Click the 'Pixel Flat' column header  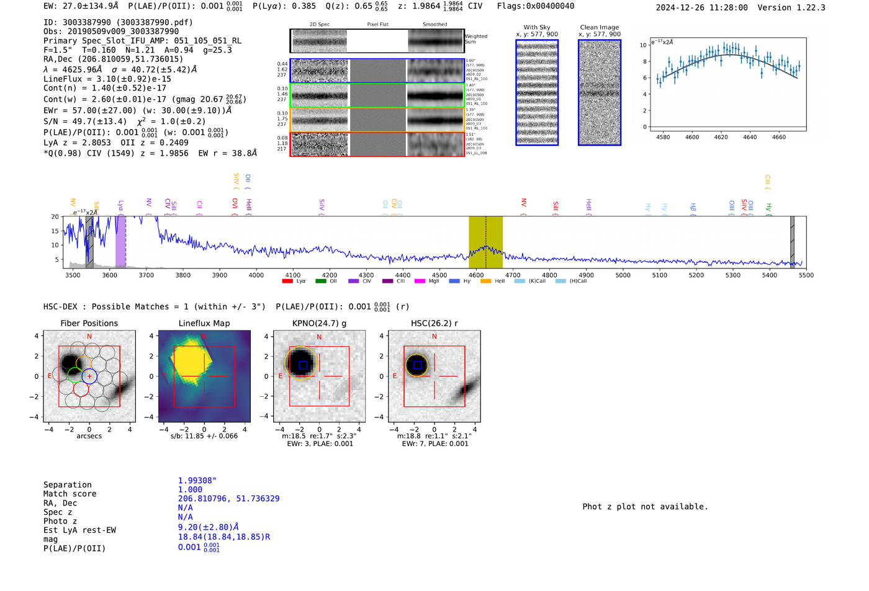click(377, 25)
